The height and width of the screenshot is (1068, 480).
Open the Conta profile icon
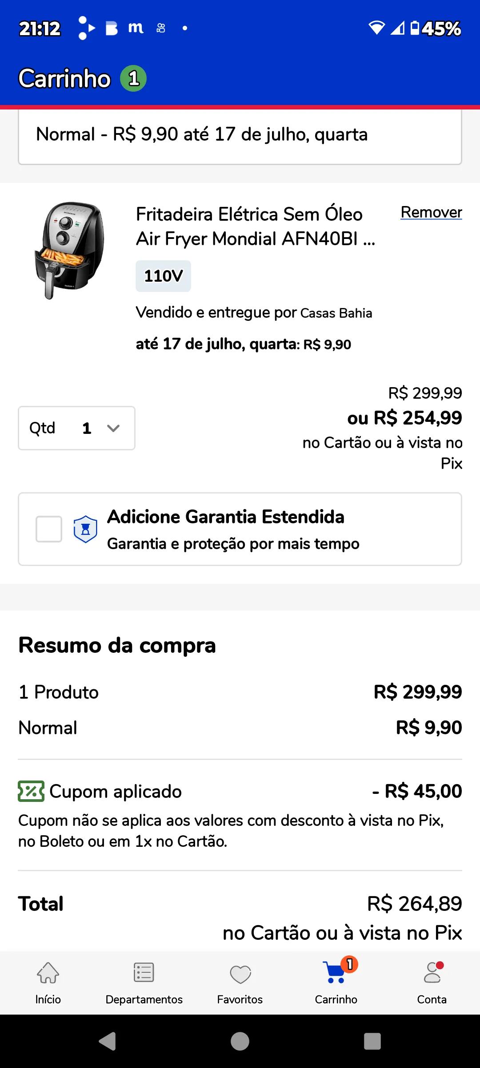(x=432, y=973)
